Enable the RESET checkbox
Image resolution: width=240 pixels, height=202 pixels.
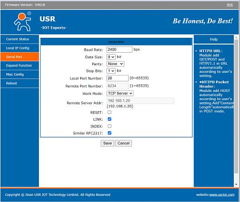[109, 112]
